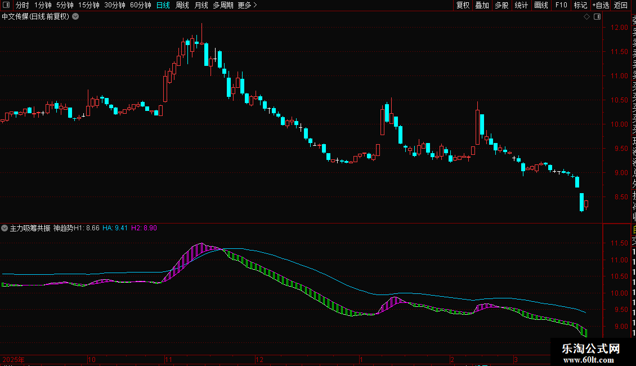Open the 复权 adjustment menu

[x=463, y=5]
